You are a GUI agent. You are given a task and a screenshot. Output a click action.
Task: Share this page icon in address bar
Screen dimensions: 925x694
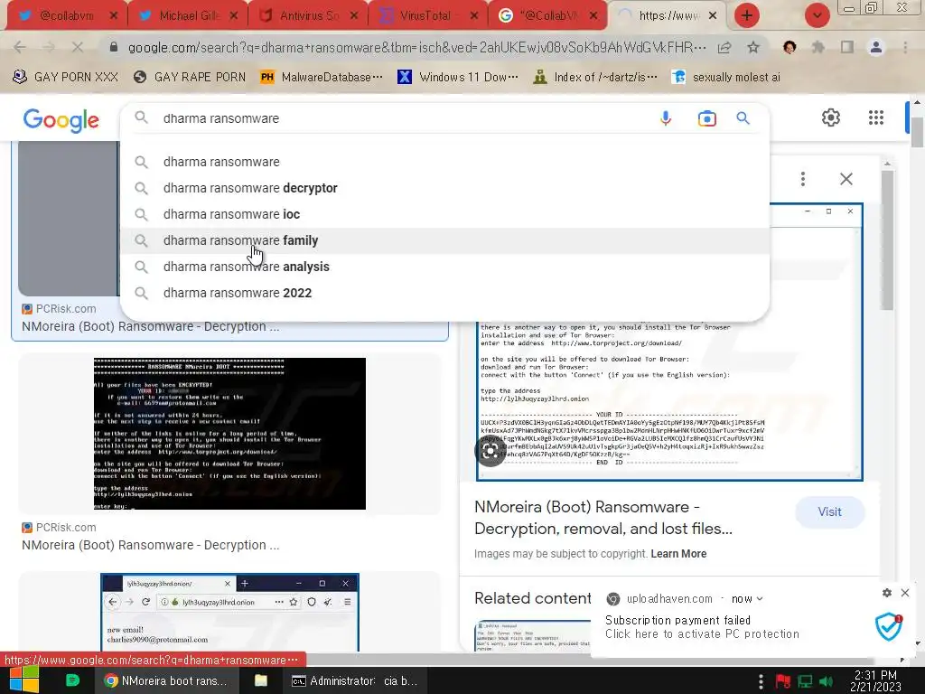click(724, 47)
